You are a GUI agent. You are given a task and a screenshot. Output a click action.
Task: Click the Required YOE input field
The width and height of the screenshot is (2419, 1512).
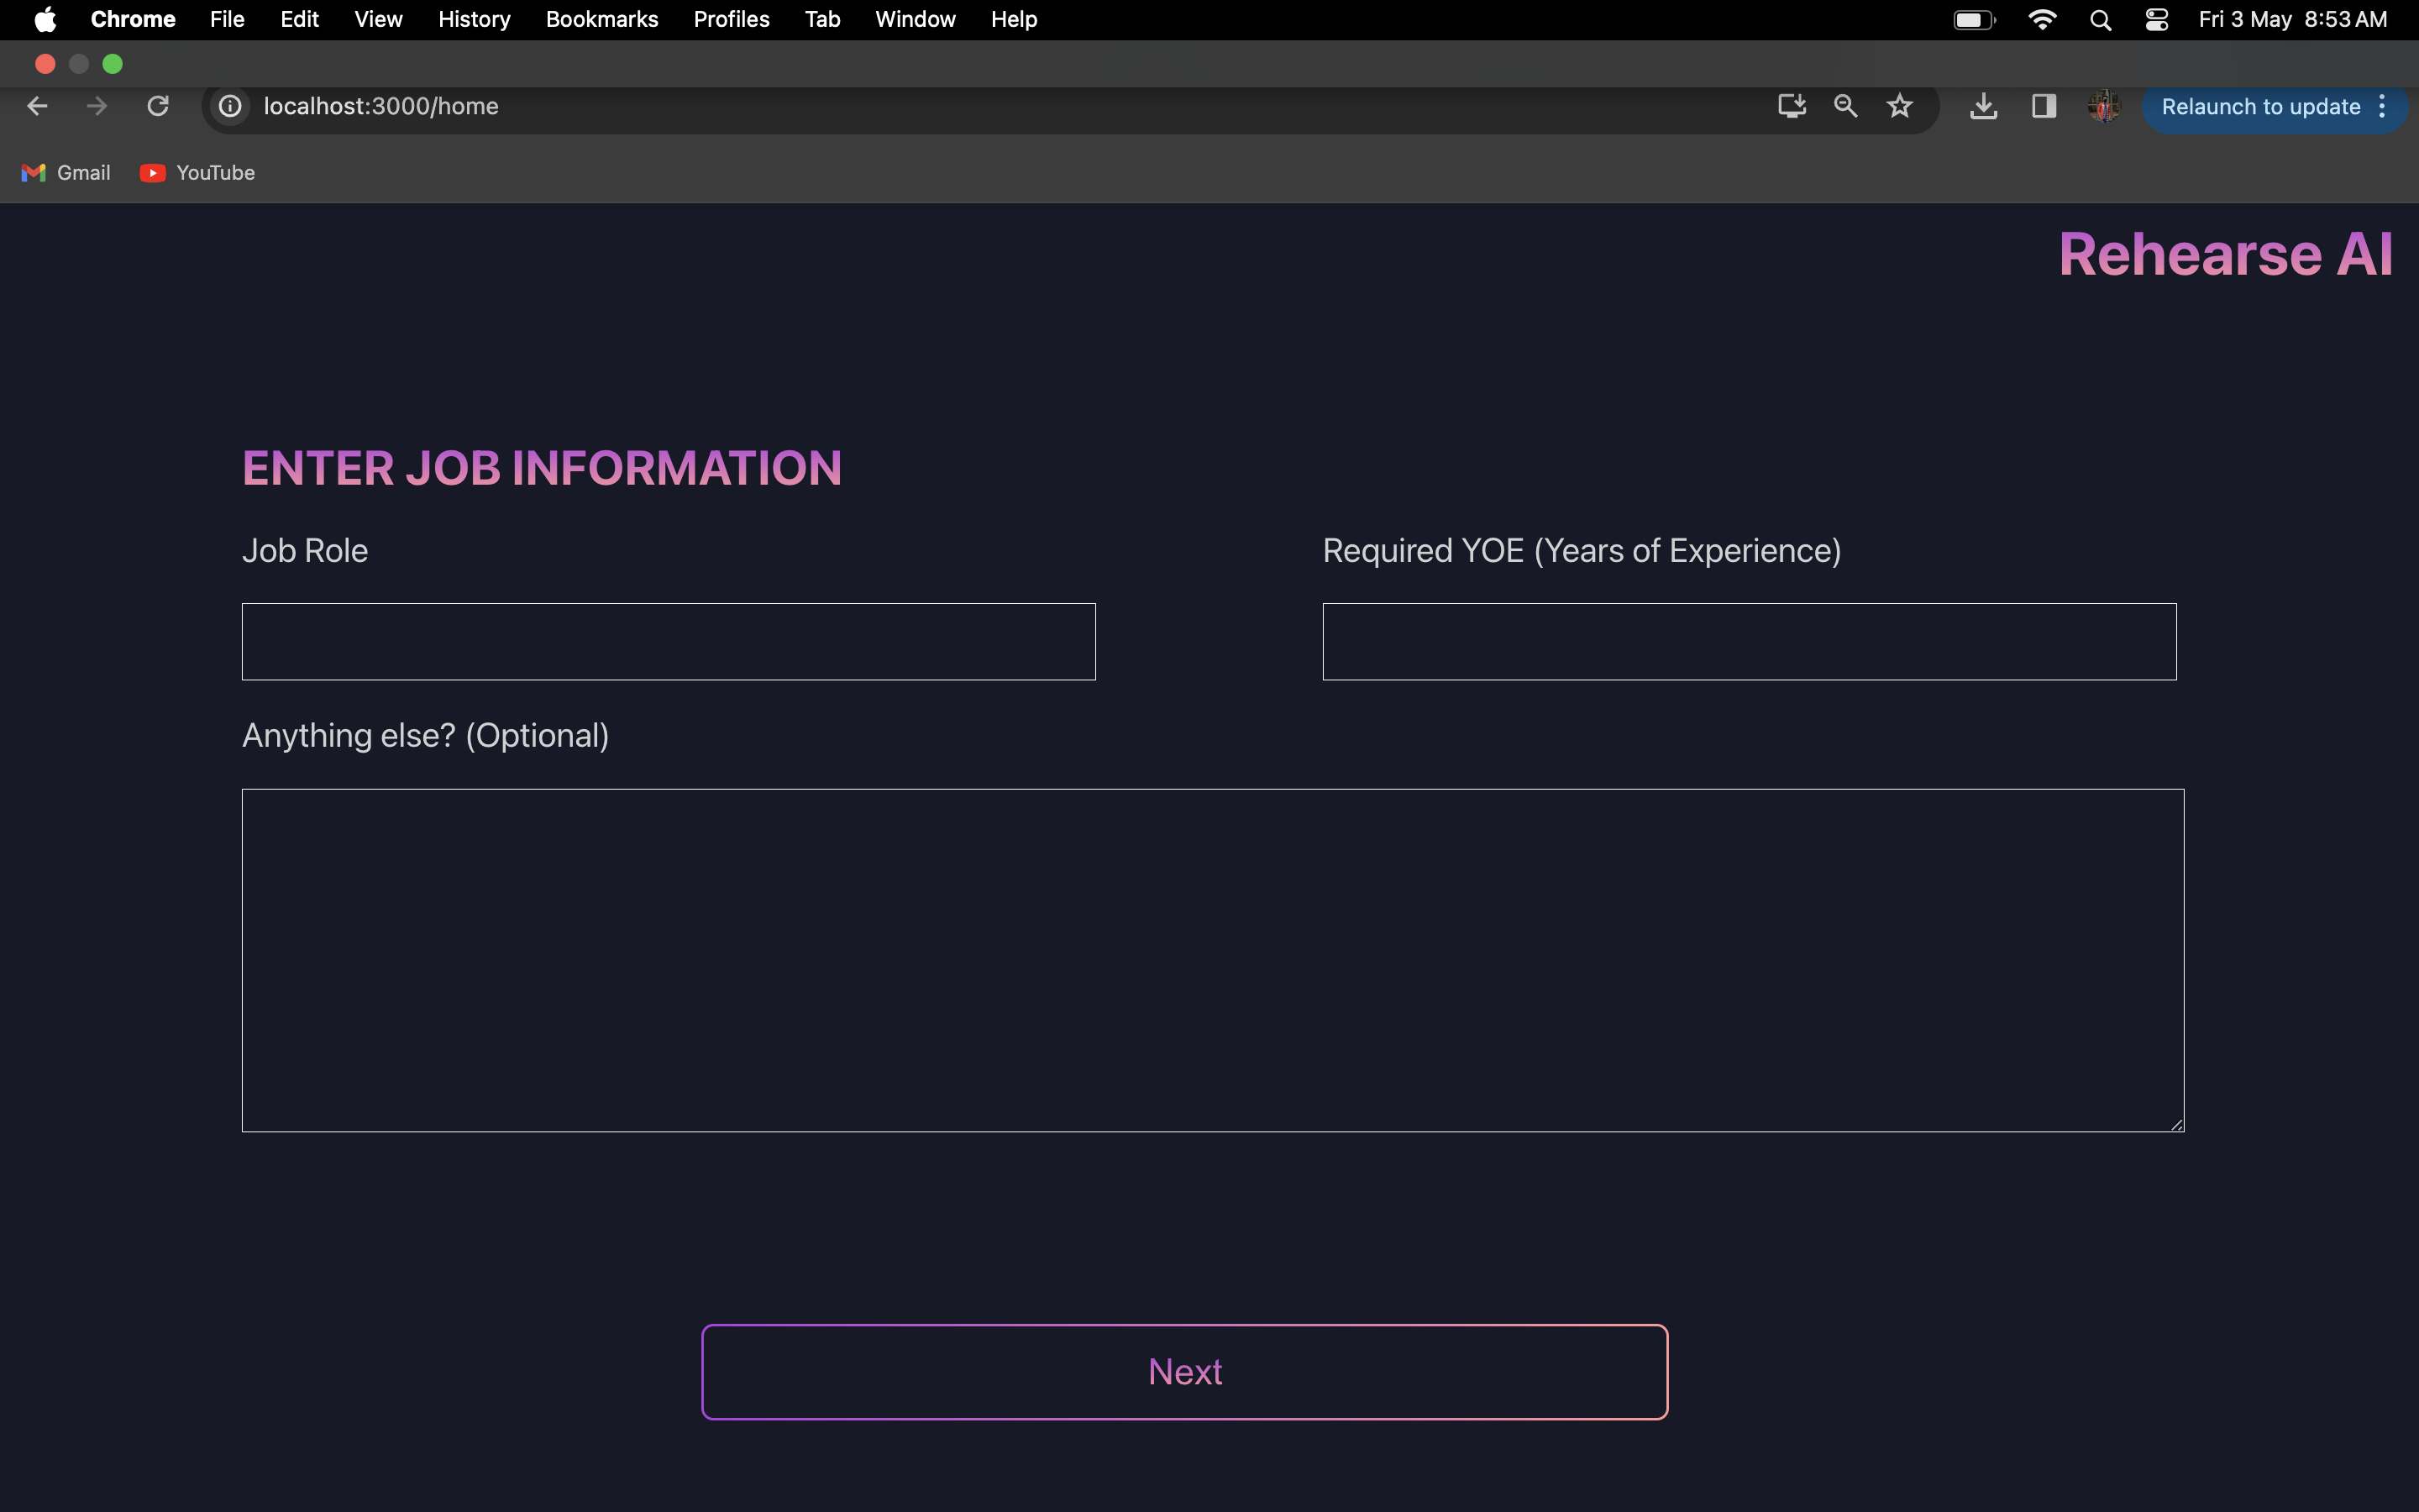click(1748, 641)
